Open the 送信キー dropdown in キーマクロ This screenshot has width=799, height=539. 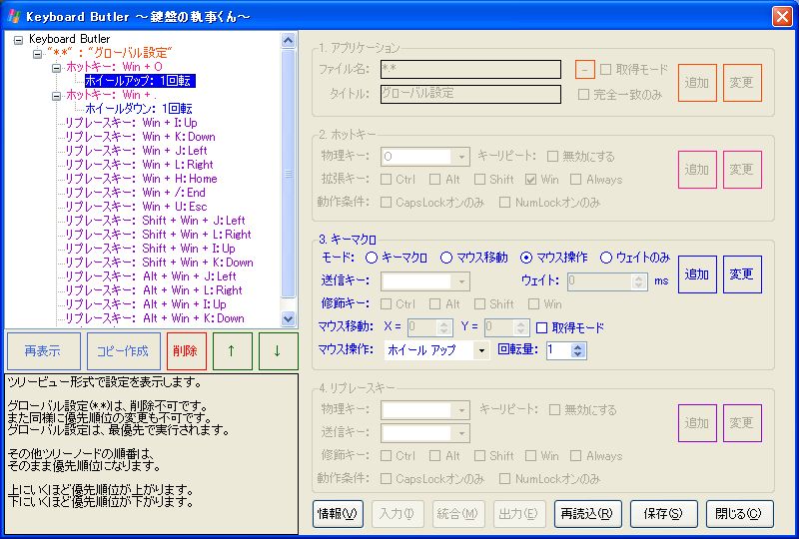click(461, 281)
